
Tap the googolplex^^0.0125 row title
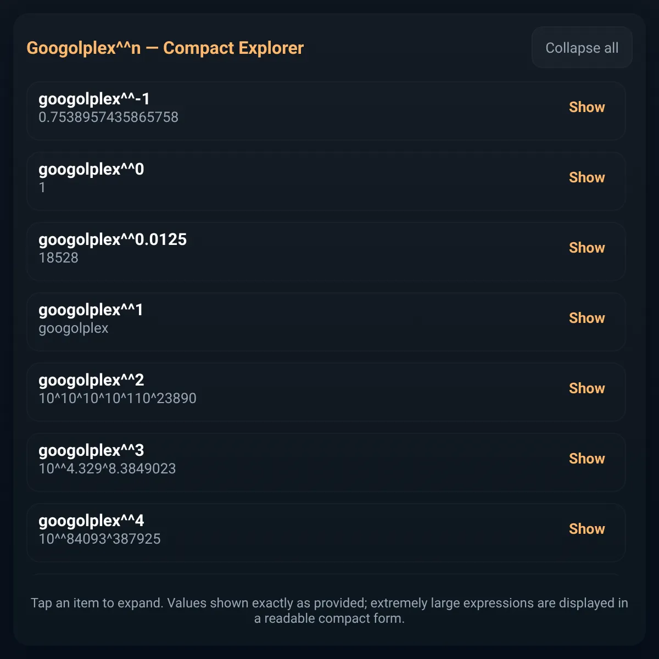(x=113, y=240)
